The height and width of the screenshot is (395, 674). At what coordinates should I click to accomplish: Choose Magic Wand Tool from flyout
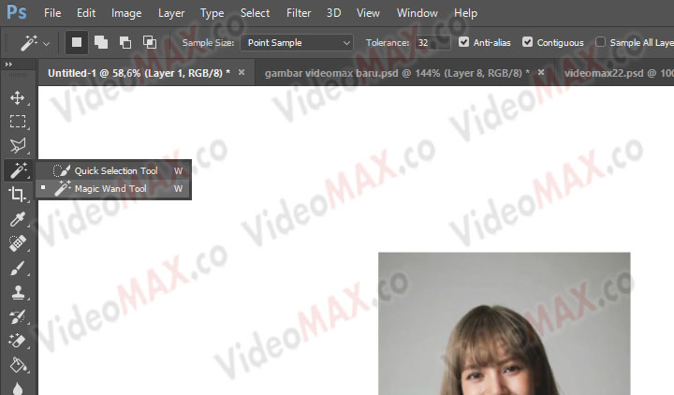tap(113, 189)
